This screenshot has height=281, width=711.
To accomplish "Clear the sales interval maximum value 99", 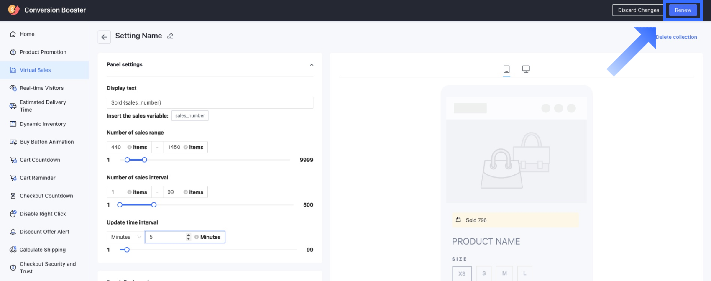I will pyautogui.click(x=186, y=192).
